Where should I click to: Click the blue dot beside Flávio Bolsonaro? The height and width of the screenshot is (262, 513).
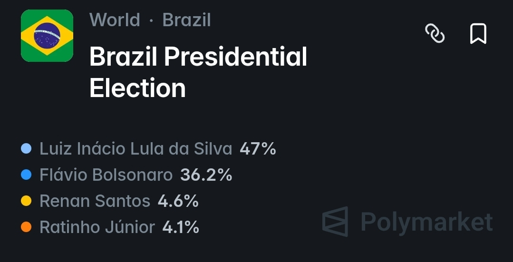pos(26,175)
